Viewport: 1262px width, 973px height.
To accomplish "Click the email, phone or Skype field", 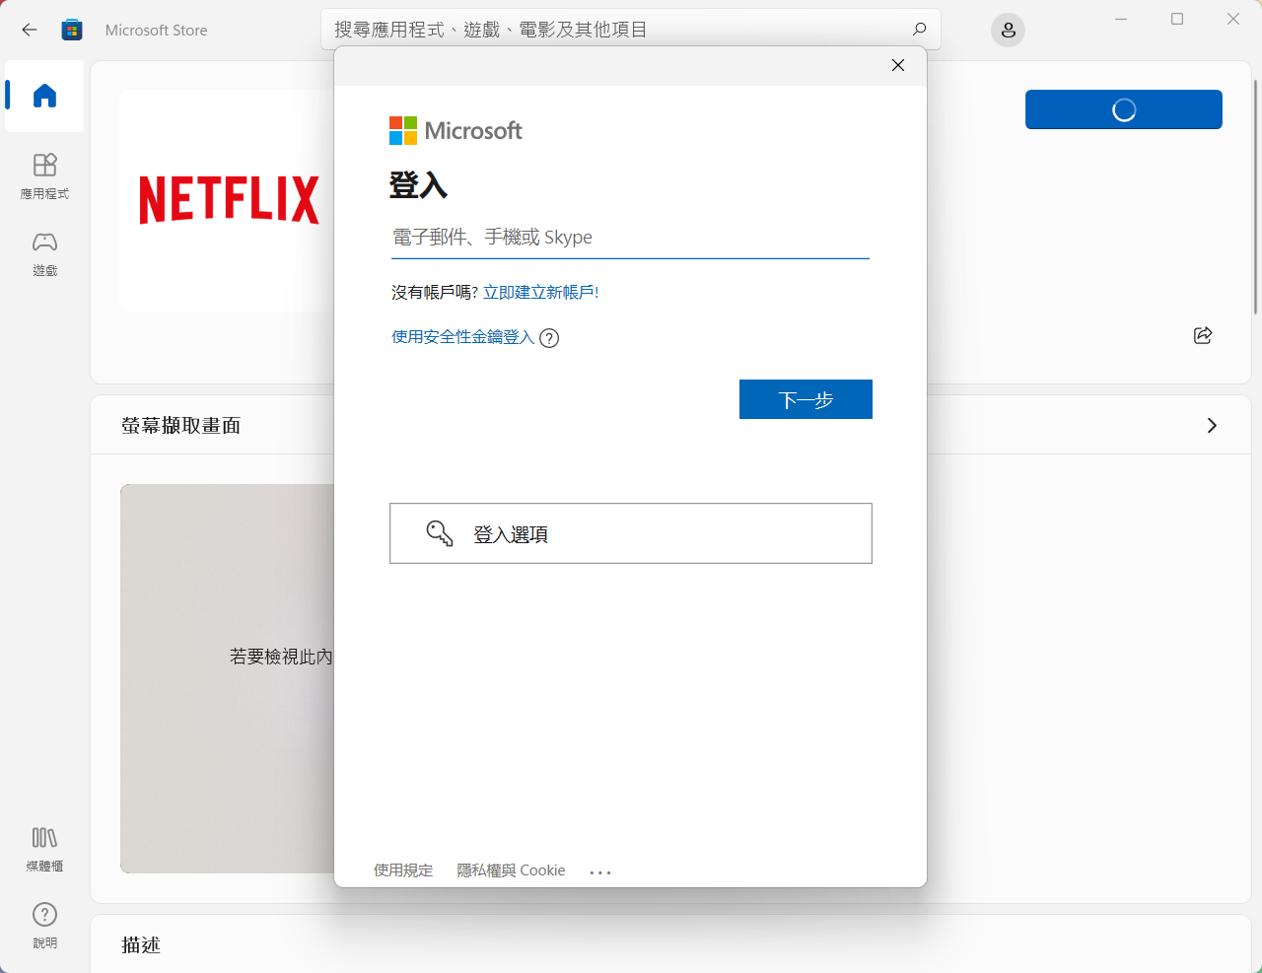I will 629,238.
